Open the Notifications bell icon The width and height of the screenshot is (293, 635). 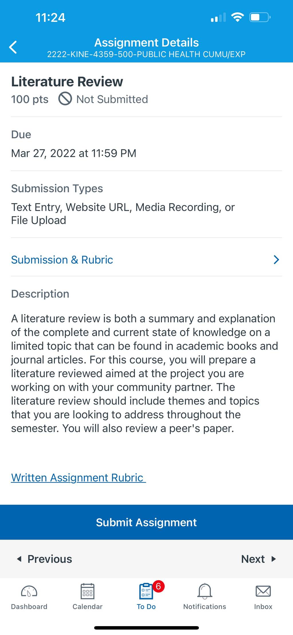205,591
